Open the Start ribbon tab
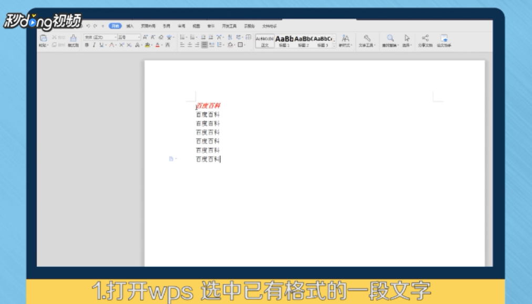 click(115, 26)
